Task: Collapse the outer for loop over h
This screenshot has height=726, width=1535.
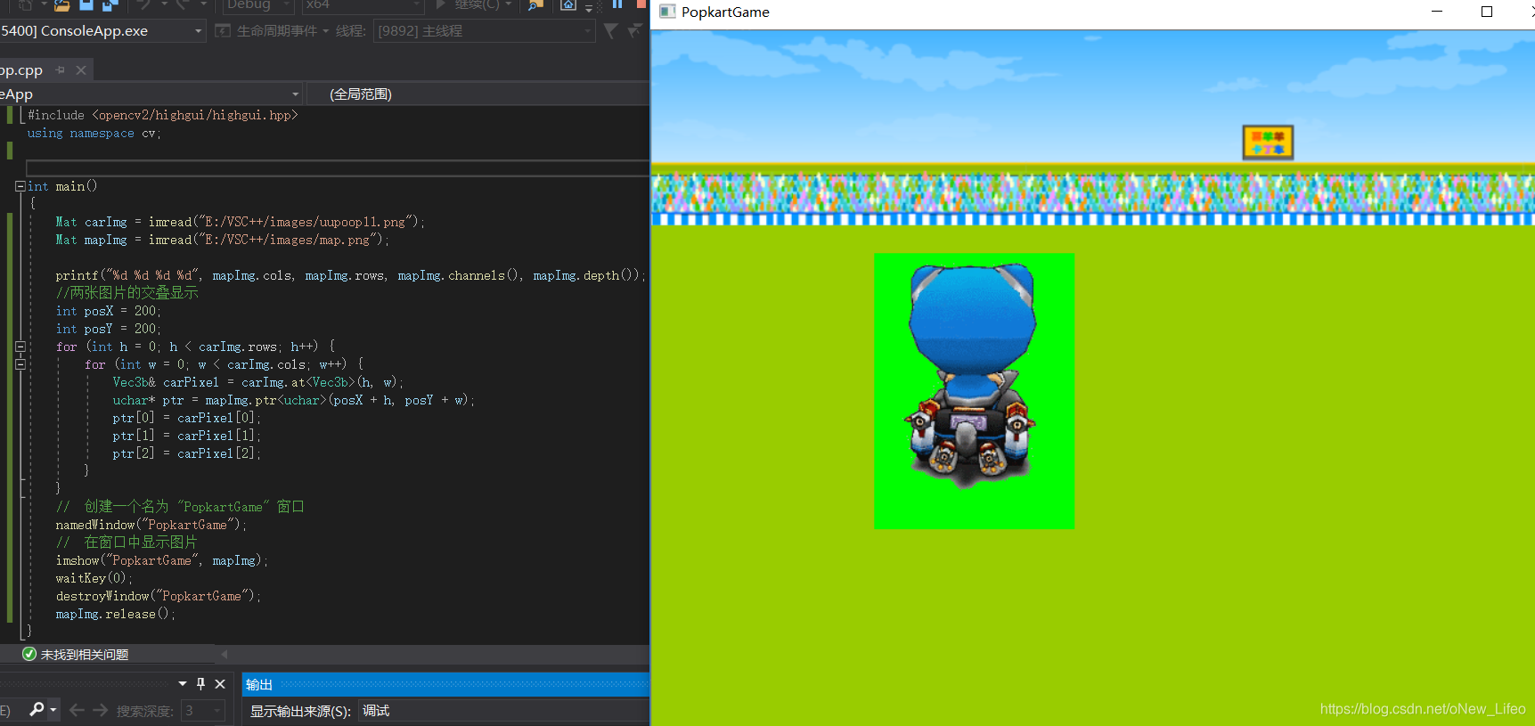Action: [20, 347]
